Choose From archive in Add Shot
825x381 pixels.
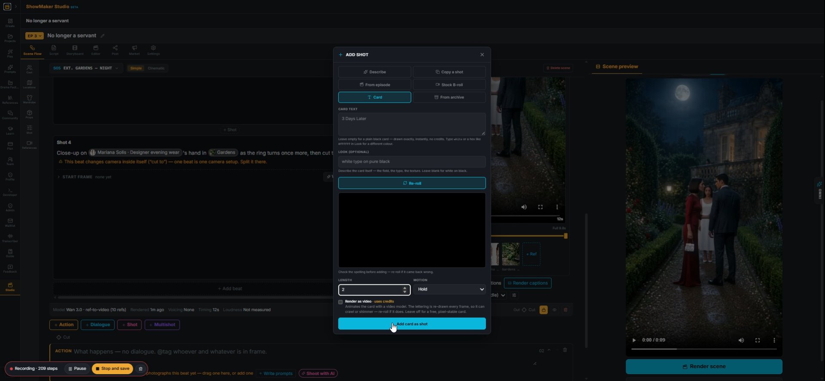point(449,97)
